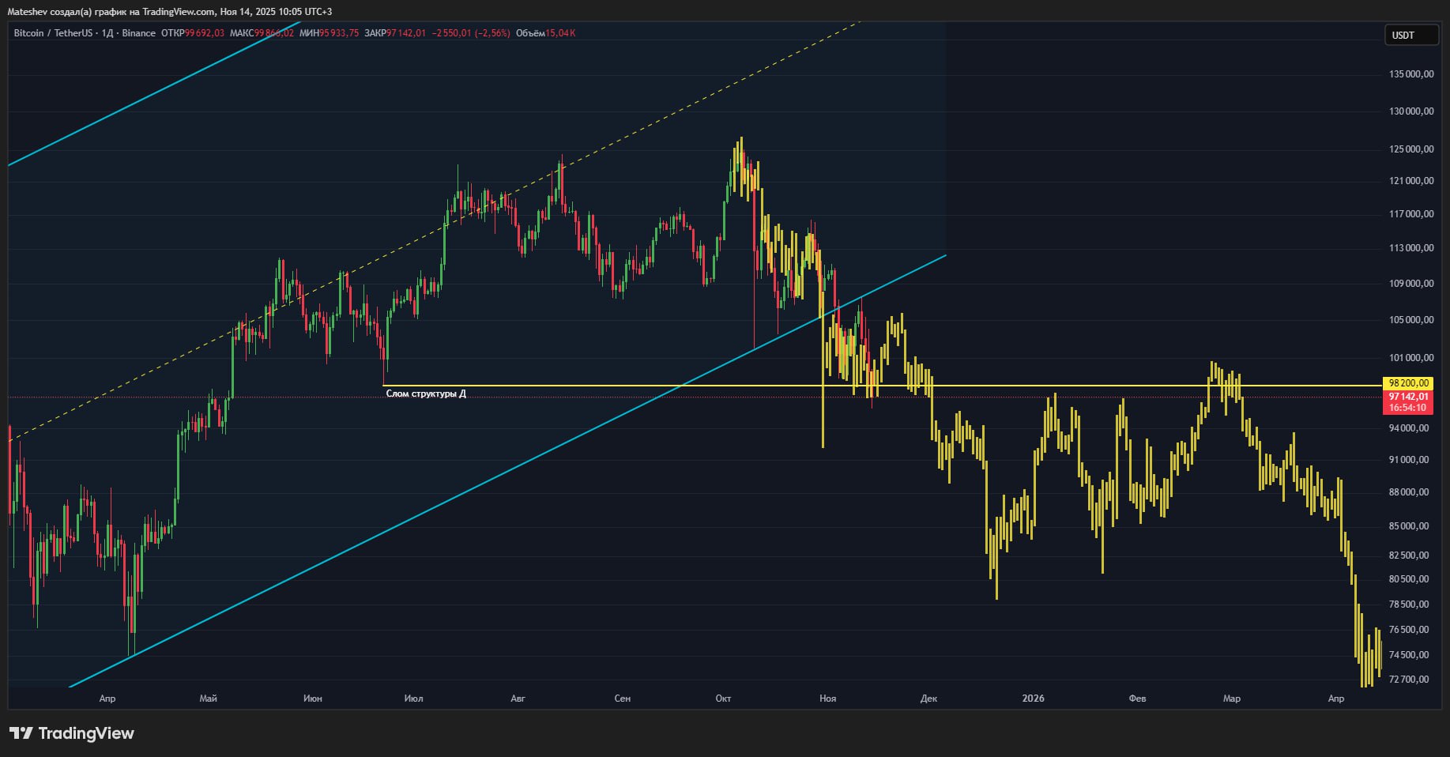This screenshot has height=757, width=1450.
Task: Click the 16:54:10 bar countdown timer
Action: 1409,408
